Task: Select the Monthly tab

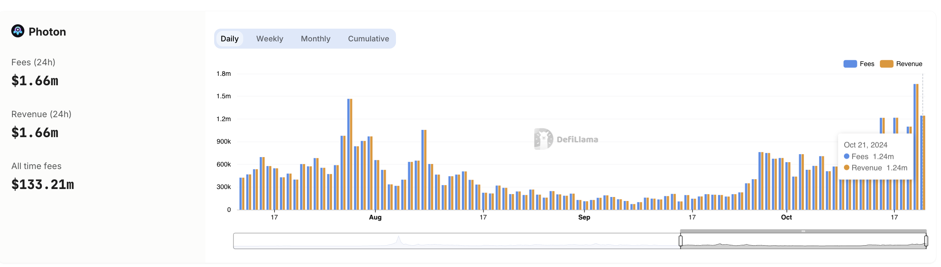Action: (315, 38)
